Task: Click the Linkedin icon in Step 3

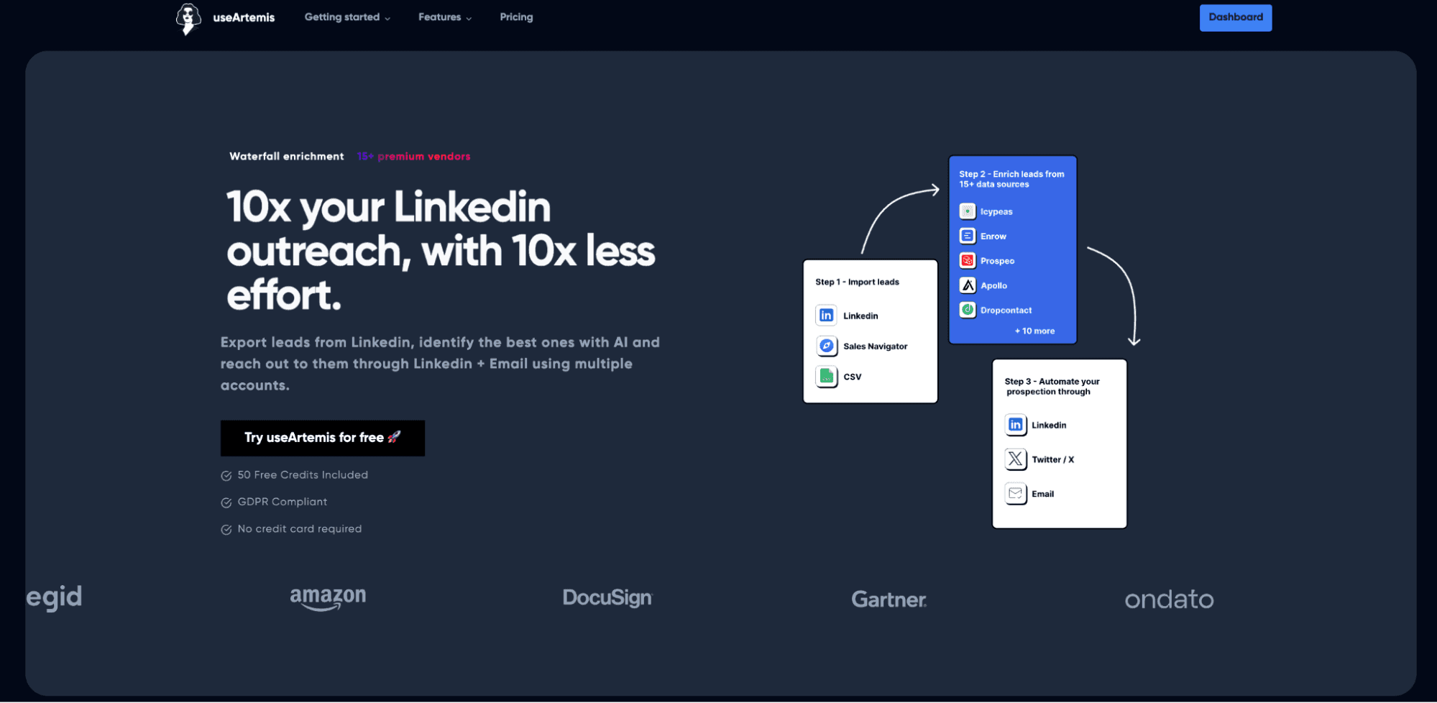Action: coord(1015,425)
